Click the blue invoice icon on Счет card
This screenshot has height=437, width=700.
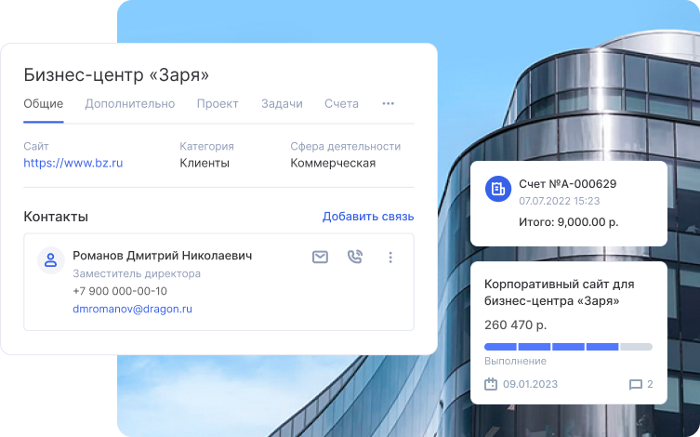(x=498, y=189)
